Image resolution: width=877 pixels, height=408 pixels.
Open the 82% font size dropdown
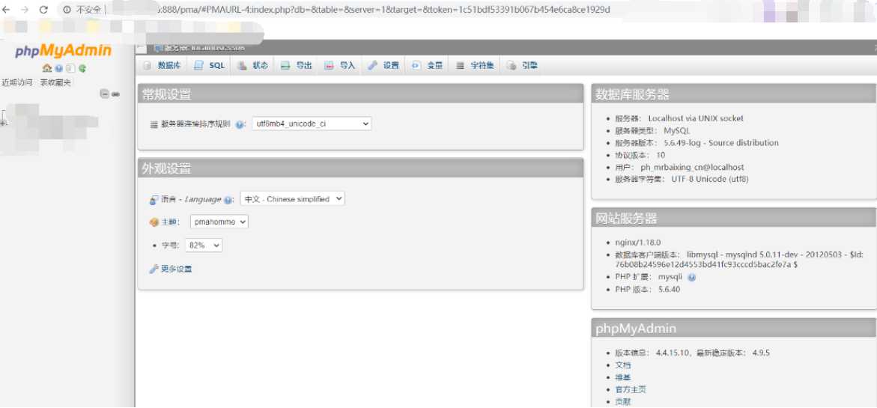click(204, 246)
